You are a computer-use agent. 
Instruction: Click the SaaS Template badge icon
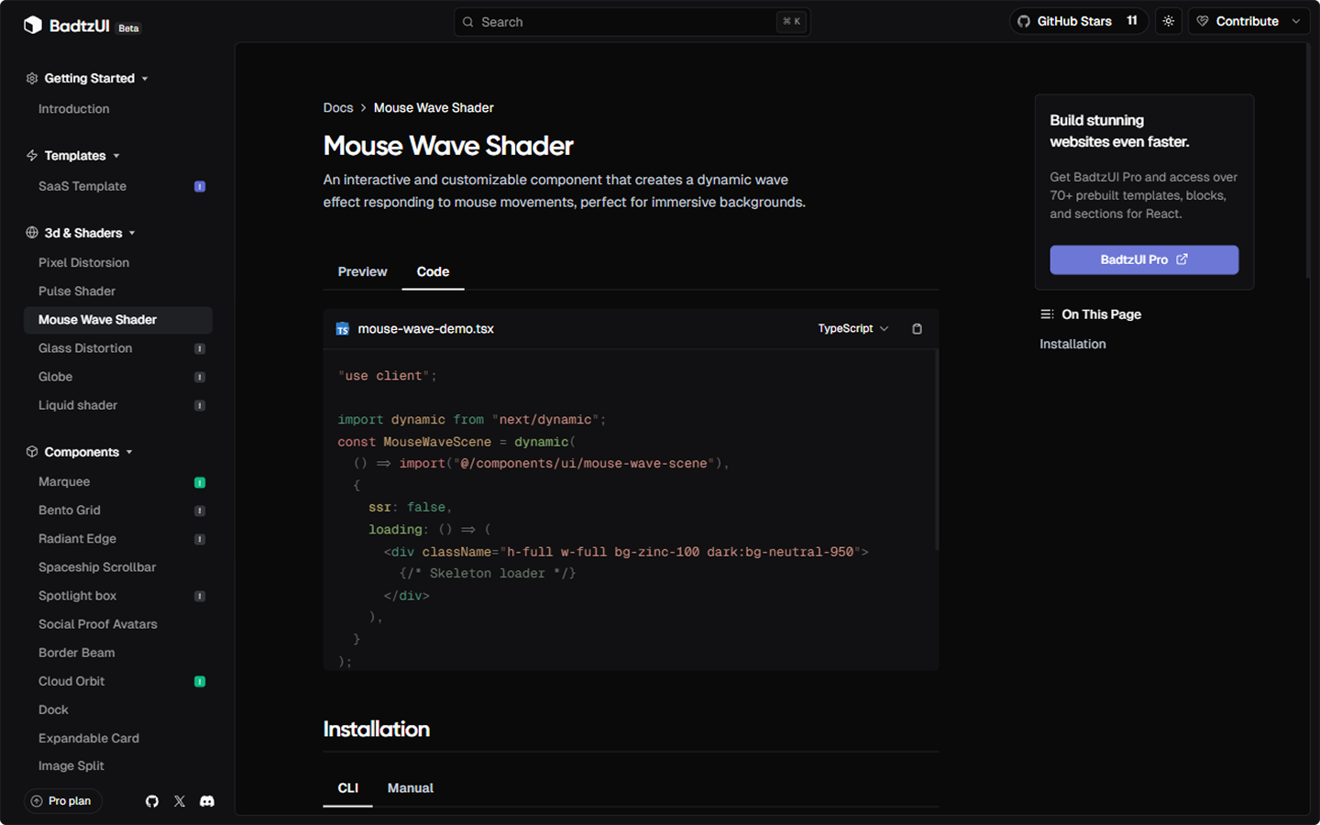pos(200,186)
